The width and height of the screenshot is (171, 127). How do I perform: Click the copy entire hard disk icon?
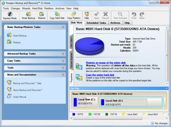[x=79, y=77]
